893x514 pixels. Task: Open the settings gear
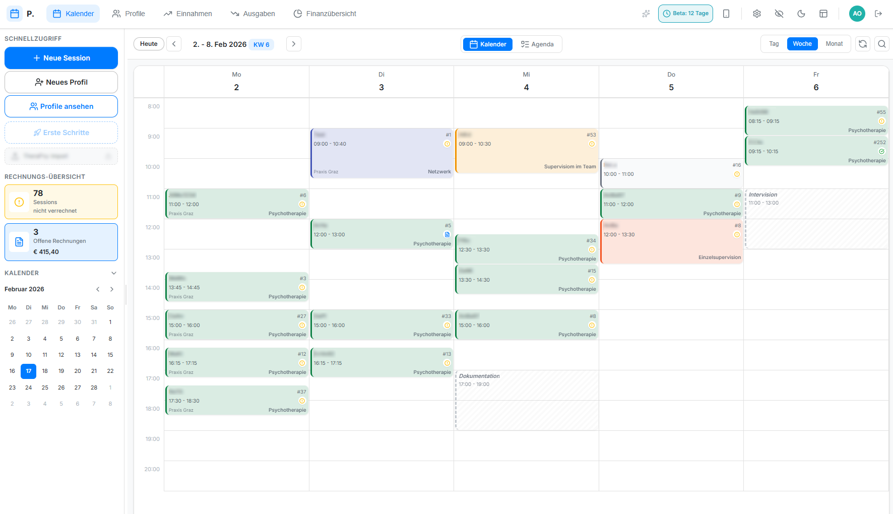756,14
